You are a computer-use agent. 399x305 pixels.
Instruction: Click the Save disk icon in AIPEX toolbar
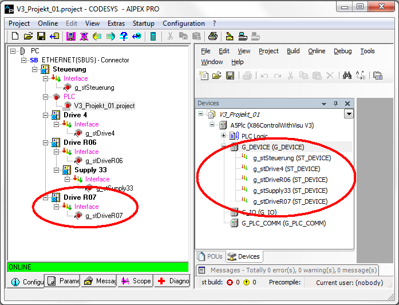[x=41, y=36]
